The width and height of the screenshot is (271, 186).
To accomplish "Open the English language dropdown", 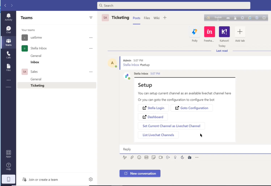I will tap(218, 18).
